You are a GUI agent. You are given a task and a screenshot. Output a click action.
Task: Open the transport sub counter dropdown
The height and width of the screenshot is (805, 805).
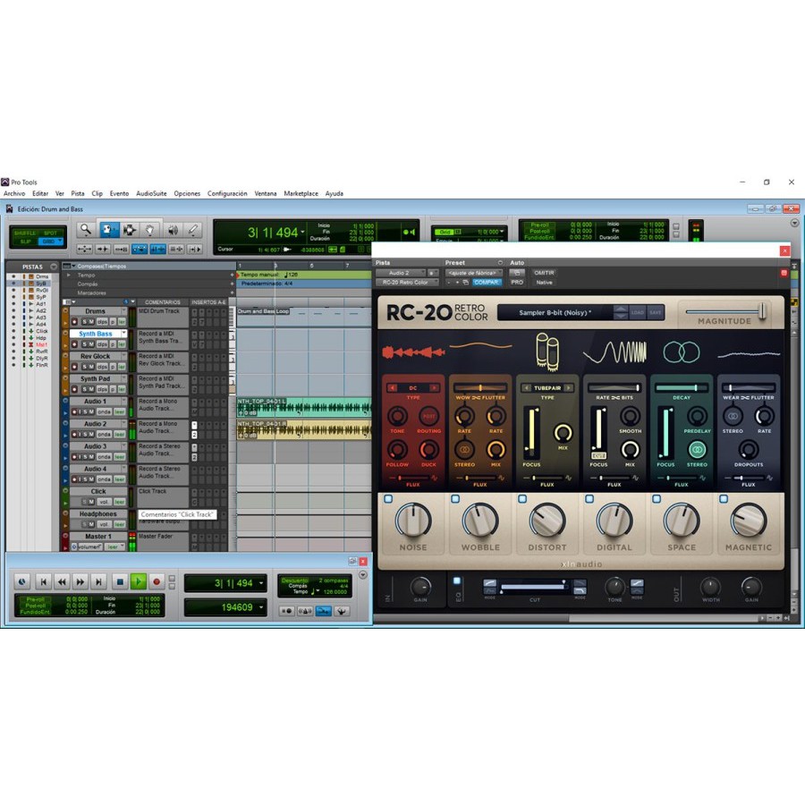[262, 607]
